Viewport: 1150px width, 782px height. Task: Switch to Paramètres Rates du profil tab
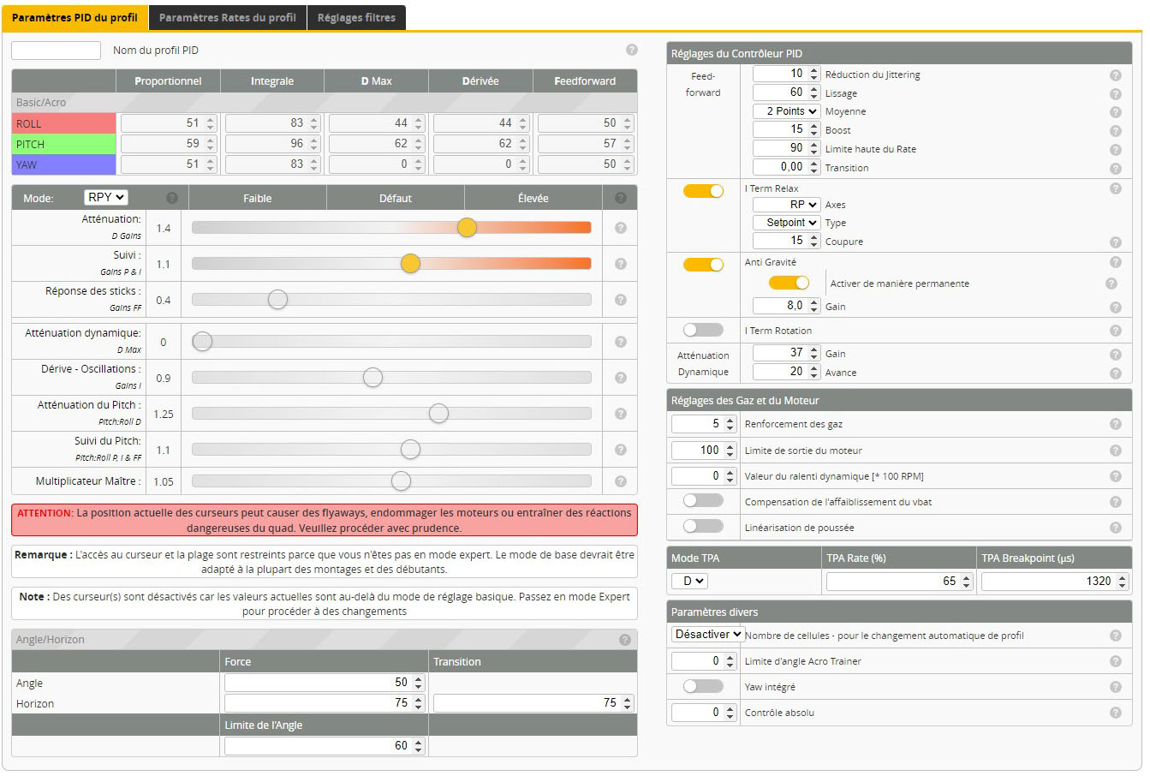(x=228, y=18)
